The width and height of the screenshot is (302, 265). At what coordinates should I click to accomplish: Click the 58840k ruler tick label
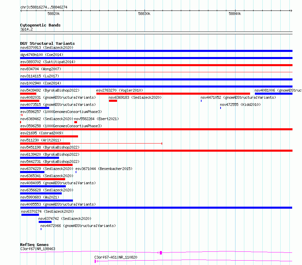[x=235, y=14]
